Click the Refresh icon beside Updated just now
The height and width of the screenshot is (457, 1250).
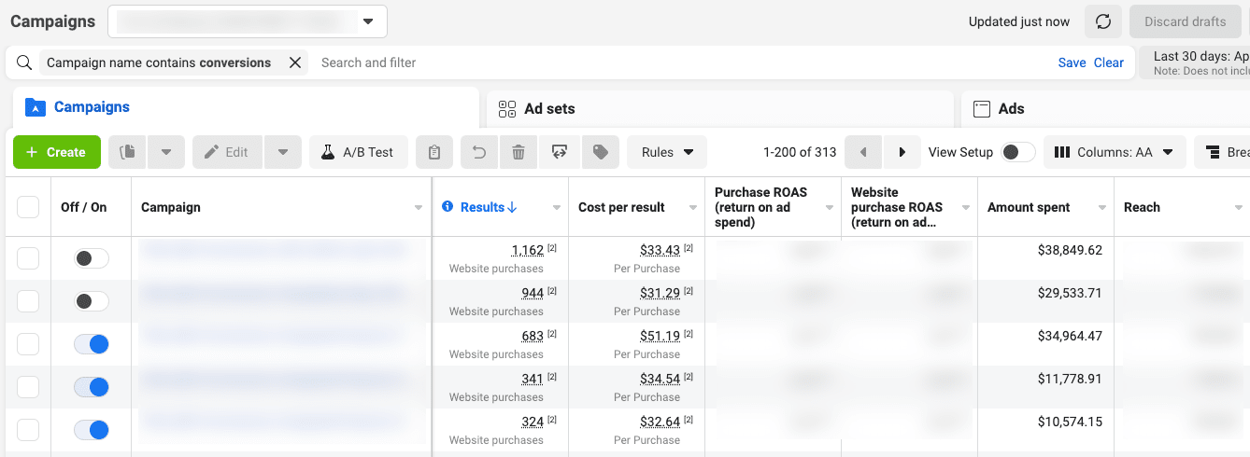click(x=1103, y=21)
